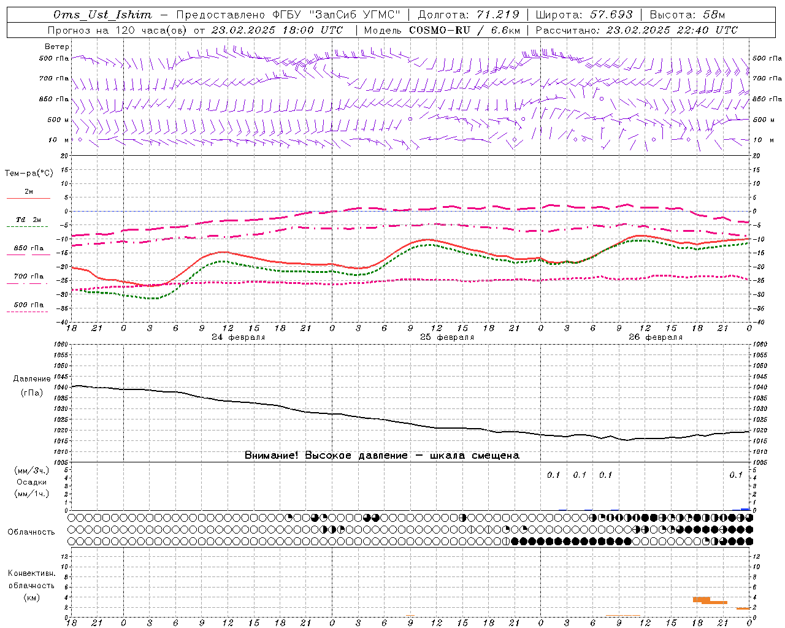Click the Долгота: 71.219 value
785x628 pixels.
pyautogui.click(x=469, y=15)
